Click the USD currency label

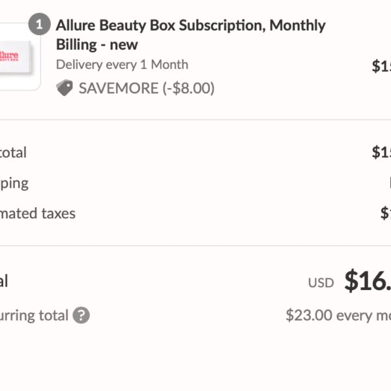point(321,283)
